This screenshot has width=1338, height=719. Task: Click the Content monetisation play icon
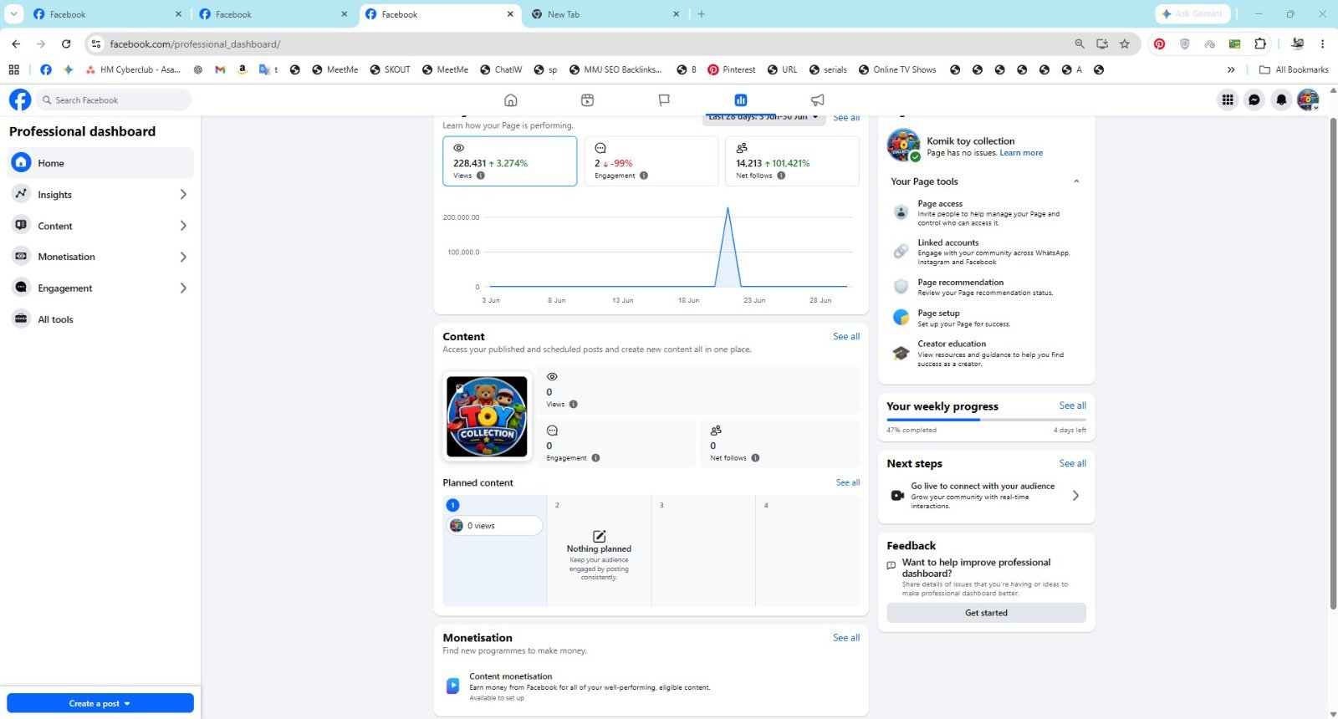pos(452,686)
